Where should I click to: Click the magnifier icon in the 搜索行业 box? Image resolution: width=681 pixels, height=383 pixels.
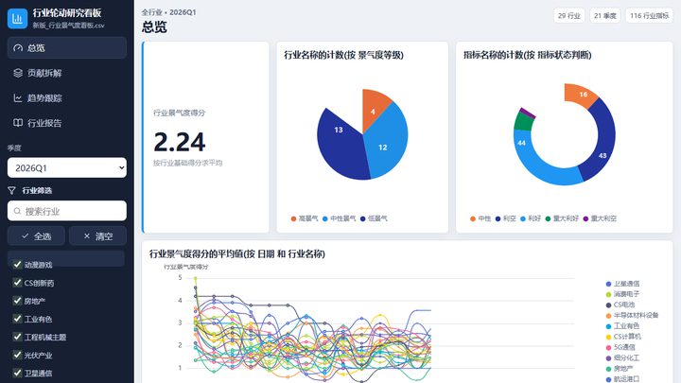[17, 211]
